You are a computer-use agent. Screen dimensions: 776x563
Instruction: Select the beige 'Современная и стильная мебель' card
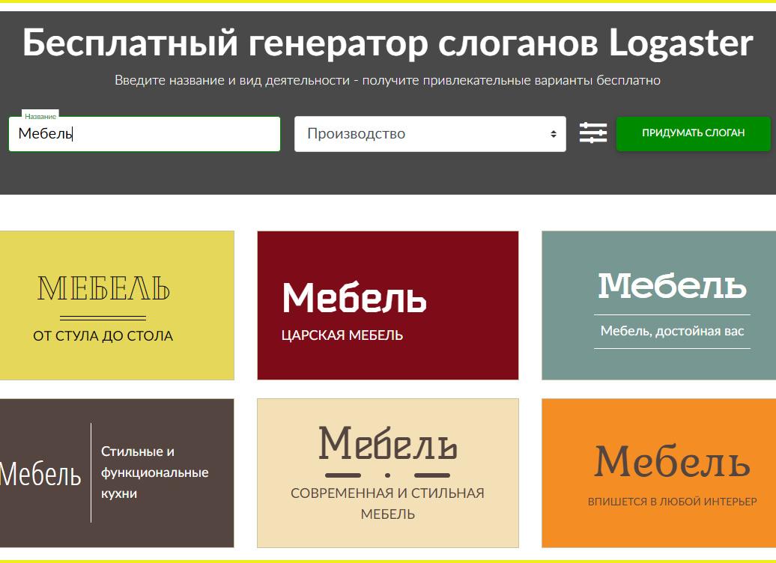pos(388,473)
